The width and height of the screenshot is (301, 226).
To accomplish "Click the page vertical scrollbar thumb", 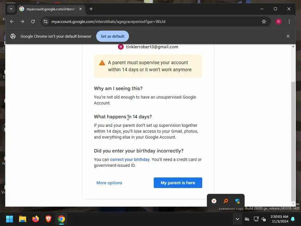I will tap(293, 141).
